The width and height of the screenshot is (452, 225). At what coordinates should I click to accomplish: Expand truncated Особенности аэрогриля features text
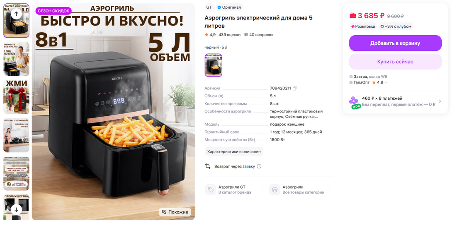point(296,114)
